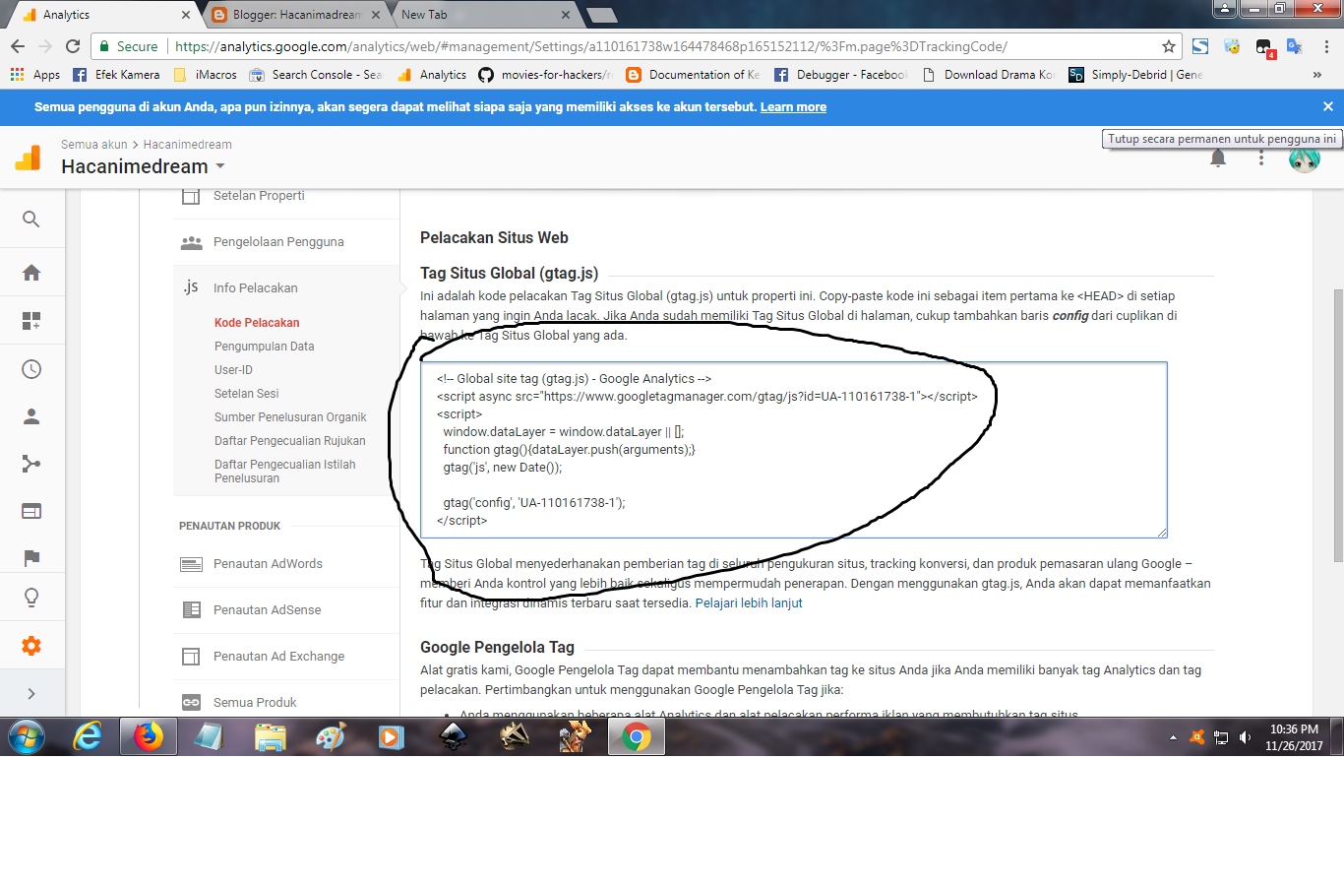Open the Hacanimedream account selector dropdown
This screenshot has width=1344, height=886.
(144, 166)
